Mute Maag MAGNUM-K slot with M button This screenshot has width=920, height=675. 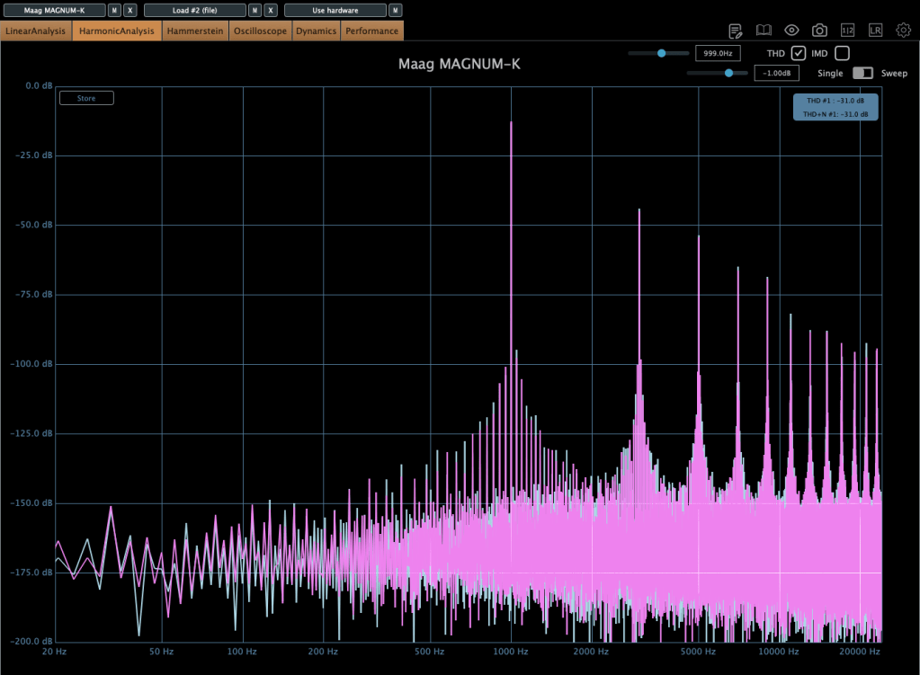pyautogui.click(x=114, y=11)
